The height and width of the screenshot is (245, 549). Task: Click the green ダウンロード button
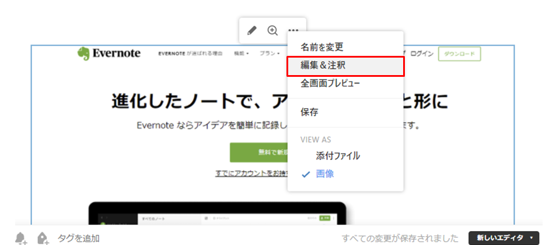(x=459, y=54)
